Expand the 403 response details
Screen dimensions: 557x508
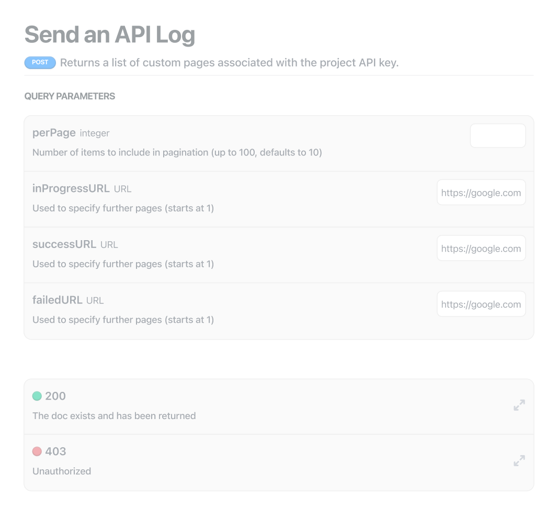519,461
